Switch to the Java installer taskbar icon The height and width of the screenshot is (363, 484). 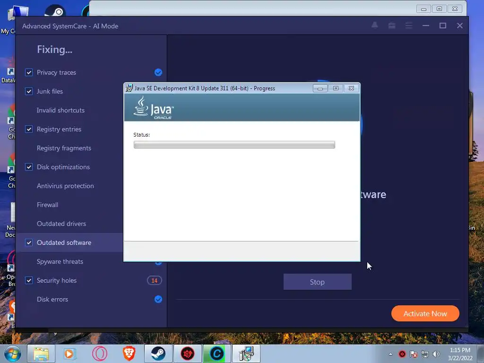(246, 354)
